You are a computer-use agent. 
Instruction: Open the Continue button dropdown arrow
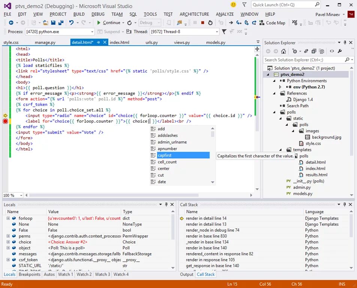(123, 23)
